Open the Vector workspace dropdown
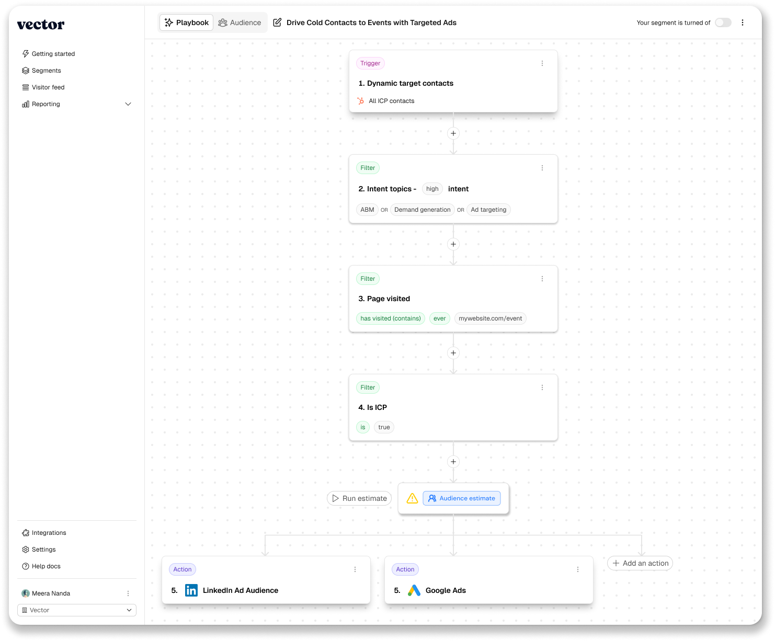 point(77,610)
